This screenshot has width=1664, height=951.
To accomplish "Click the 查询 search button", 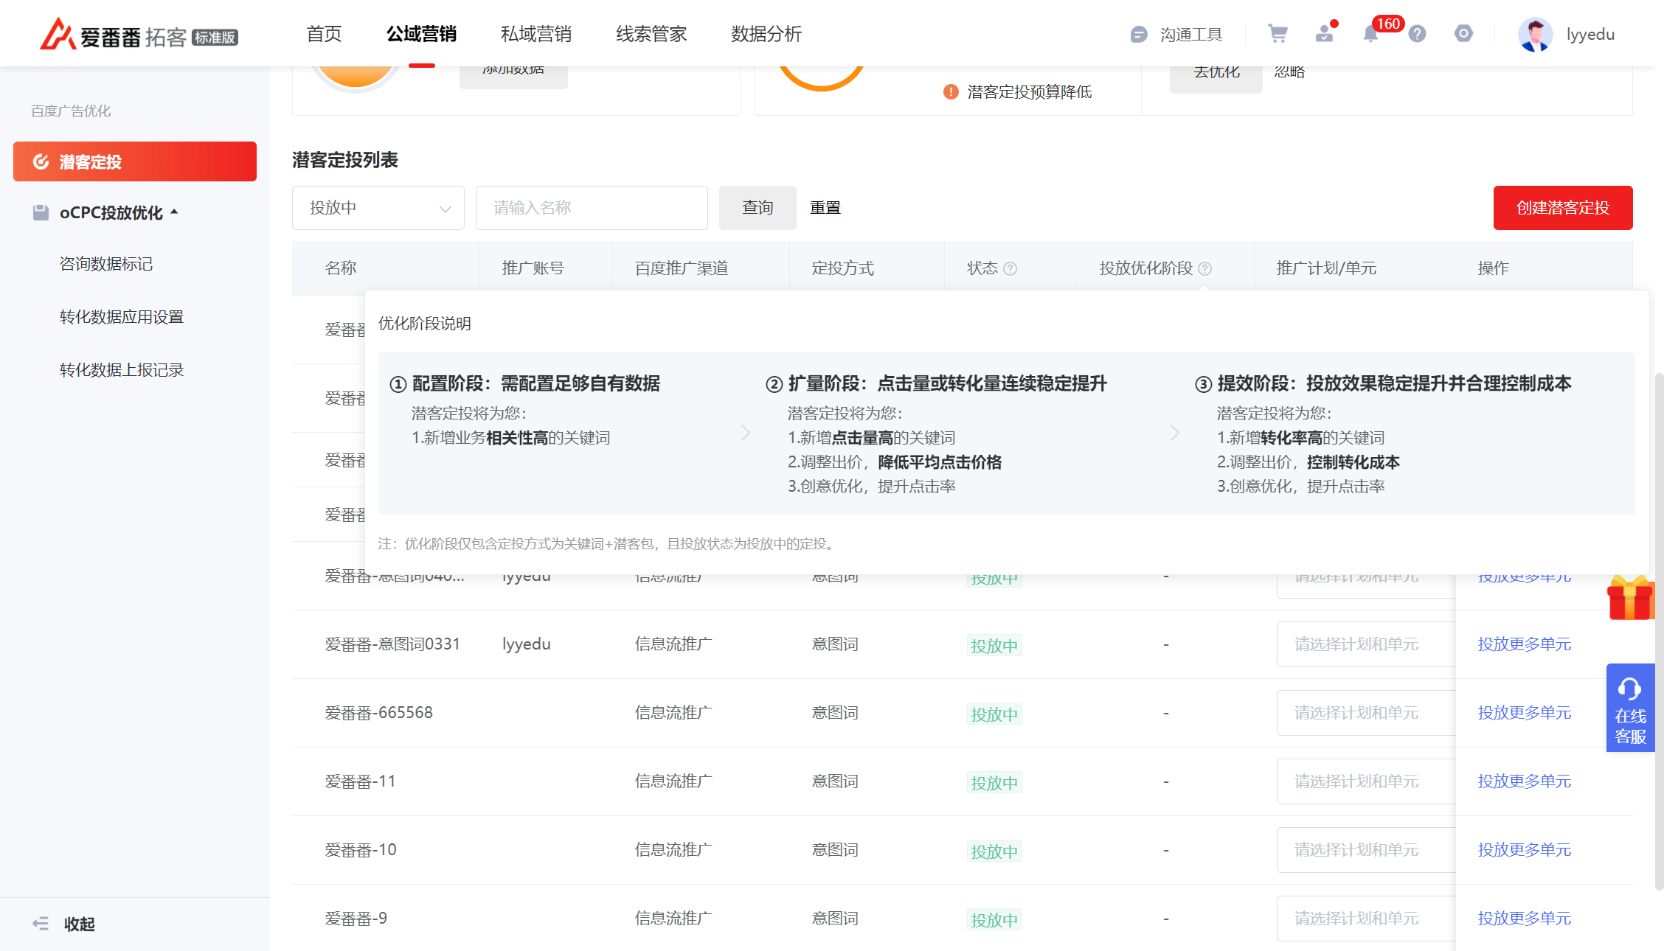I will tap(758, 208).
